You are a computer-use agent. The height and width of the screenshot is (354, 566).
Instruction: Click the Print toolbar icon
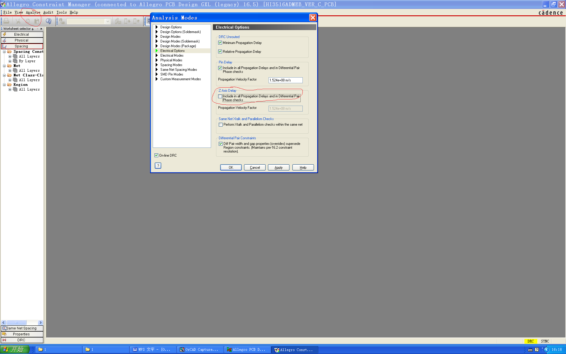pyautogui.click(x=6, y=21)
